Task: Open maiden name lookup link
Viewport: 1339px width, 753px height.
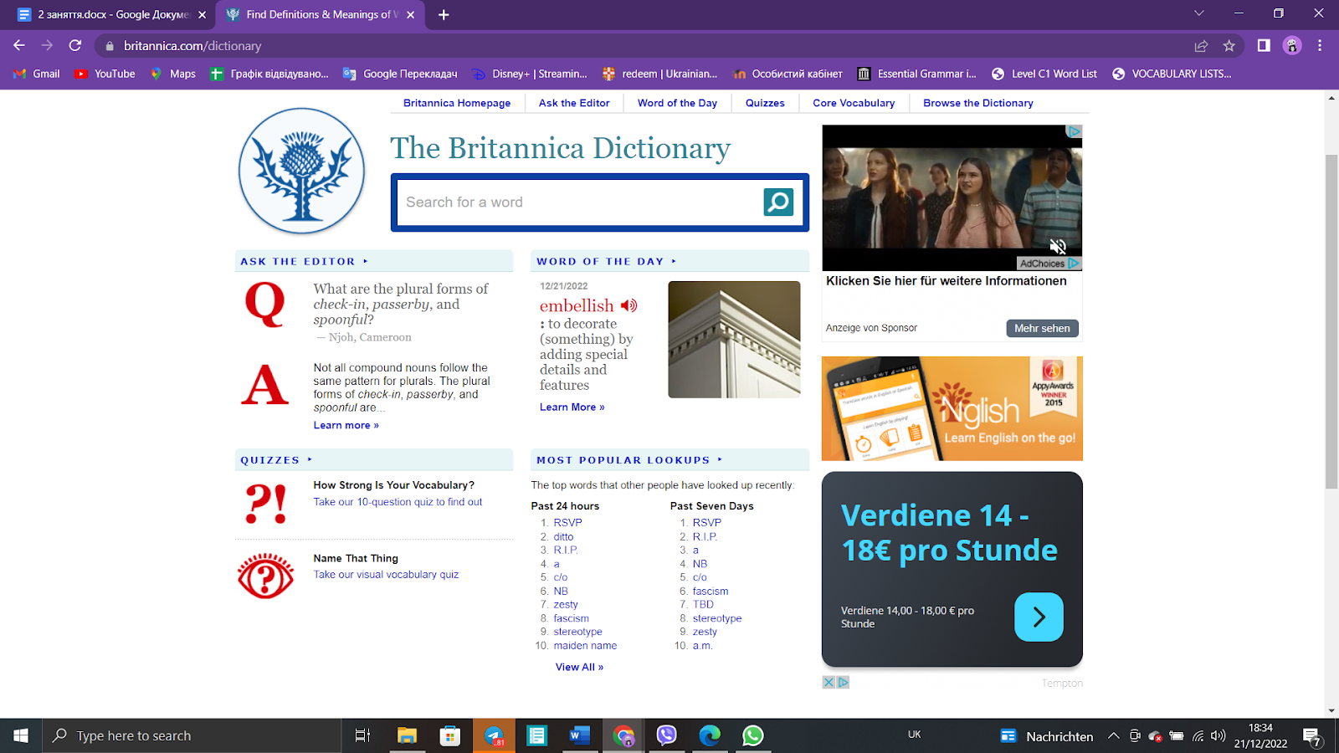Action: [585, 645]
